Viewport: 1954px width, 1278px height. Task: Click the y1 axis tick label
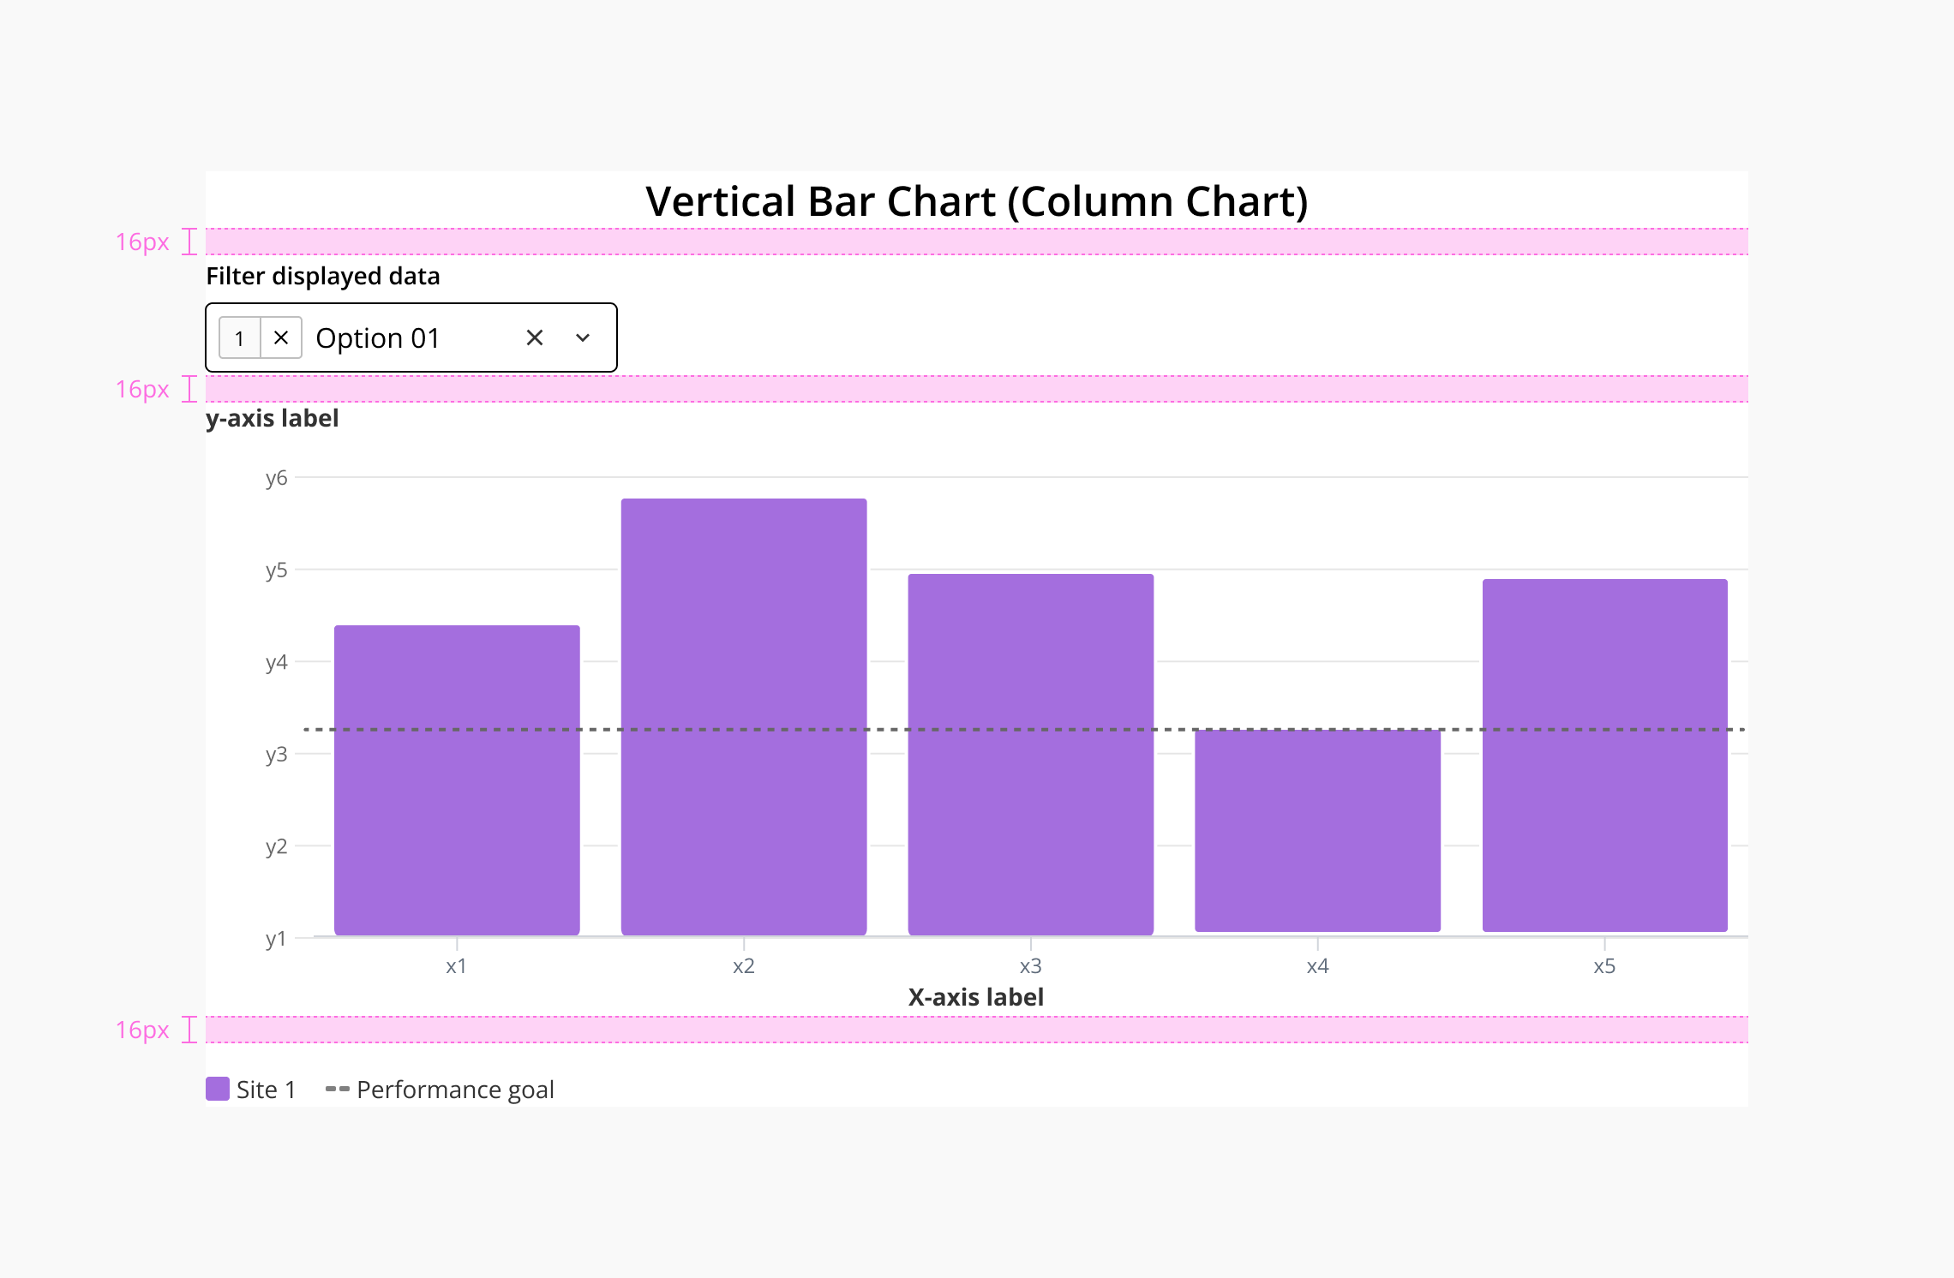tap(276, 939)
